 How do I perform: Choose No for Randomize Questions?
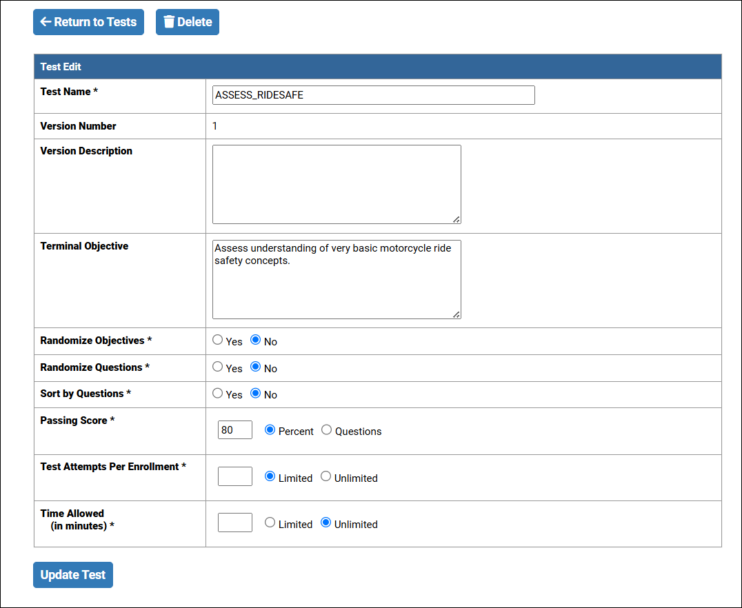coord(256,367)
